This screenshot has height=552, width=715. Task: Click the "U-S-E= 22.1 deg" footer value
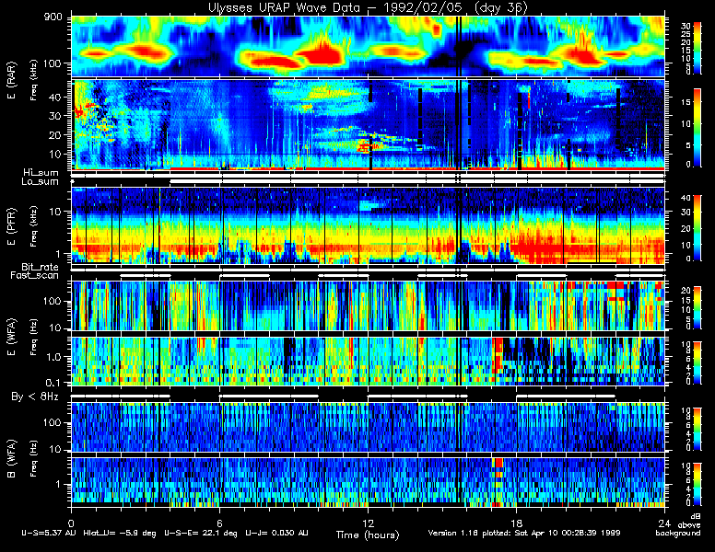click(x=201, y=533)
